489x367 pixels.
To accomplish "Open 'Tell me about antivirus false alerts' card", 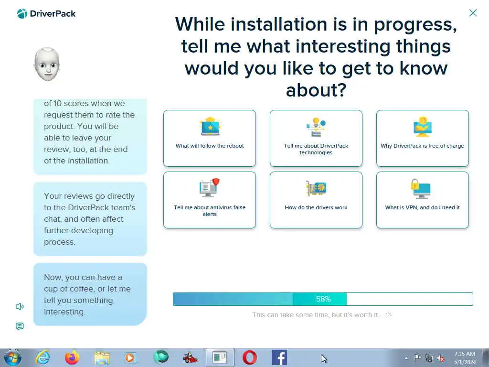I will click(210, 200).
